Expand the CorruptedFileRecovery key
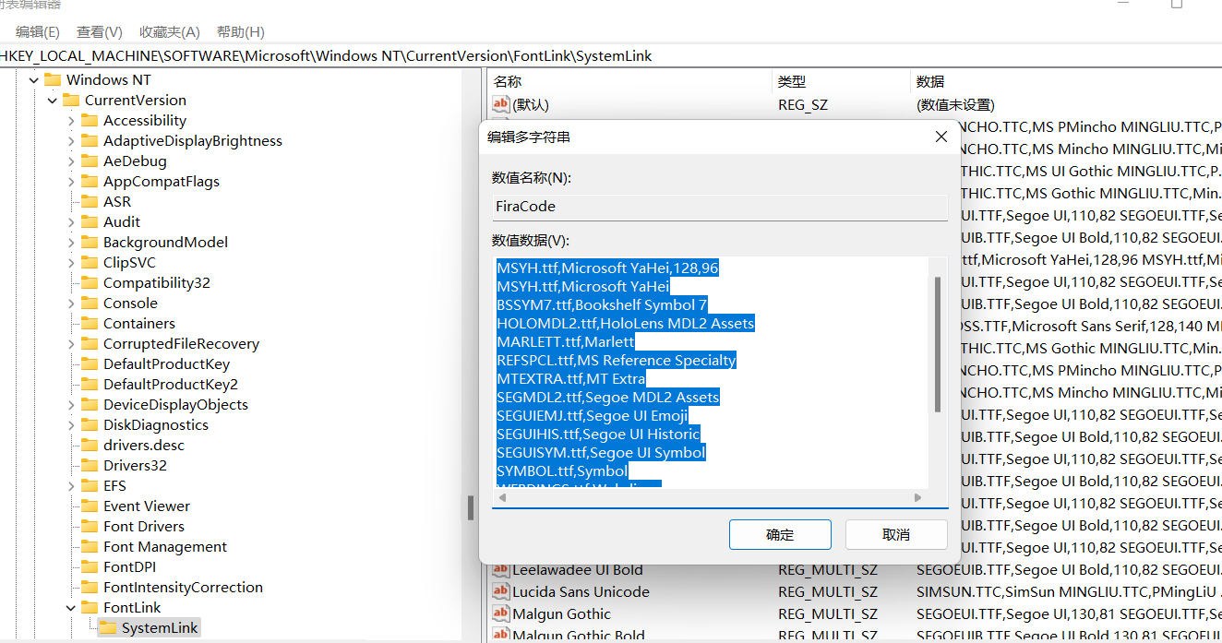The image size is (1222, 643). [x=71, y=344]
